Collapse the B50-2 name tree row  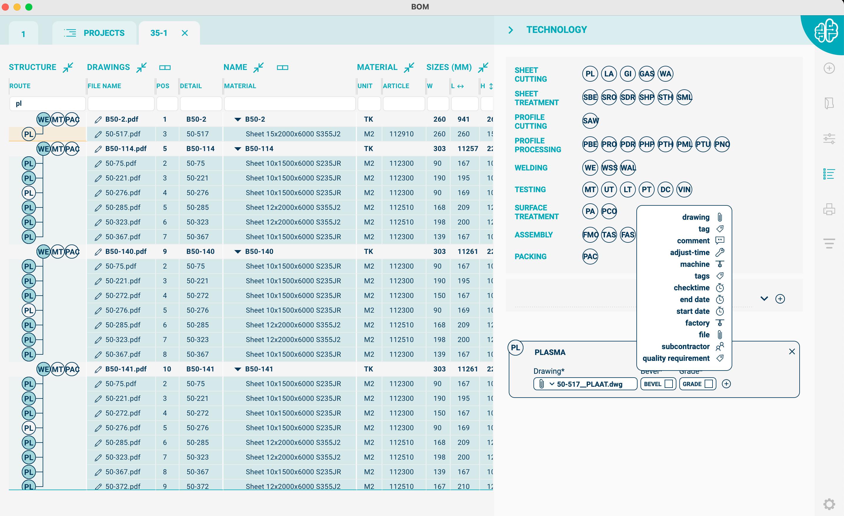(237, 119)
